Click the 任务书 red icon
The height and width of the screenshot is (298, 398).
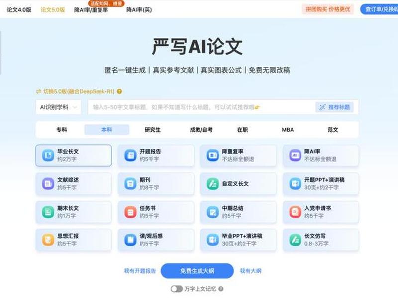[130, 212]
